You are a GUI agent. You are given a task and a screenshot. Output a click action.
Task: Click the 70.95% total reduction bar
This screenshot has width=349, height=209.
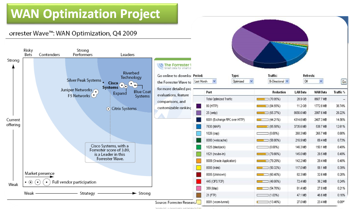tap(262, 99)
